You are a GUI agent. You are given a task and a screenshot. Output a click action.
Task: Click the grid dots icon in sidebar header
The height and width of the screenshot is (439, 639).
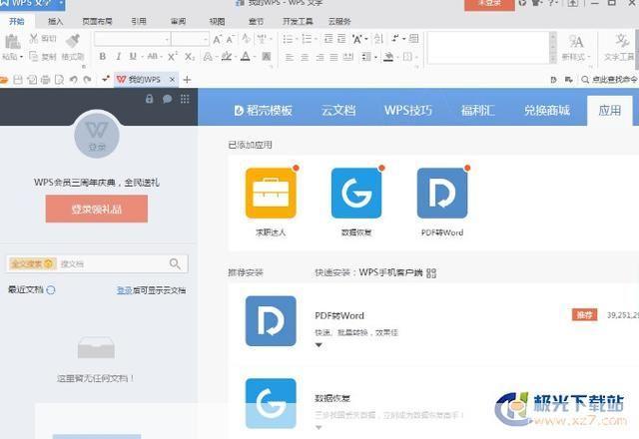pyautogui.click(x=185, y=99)
